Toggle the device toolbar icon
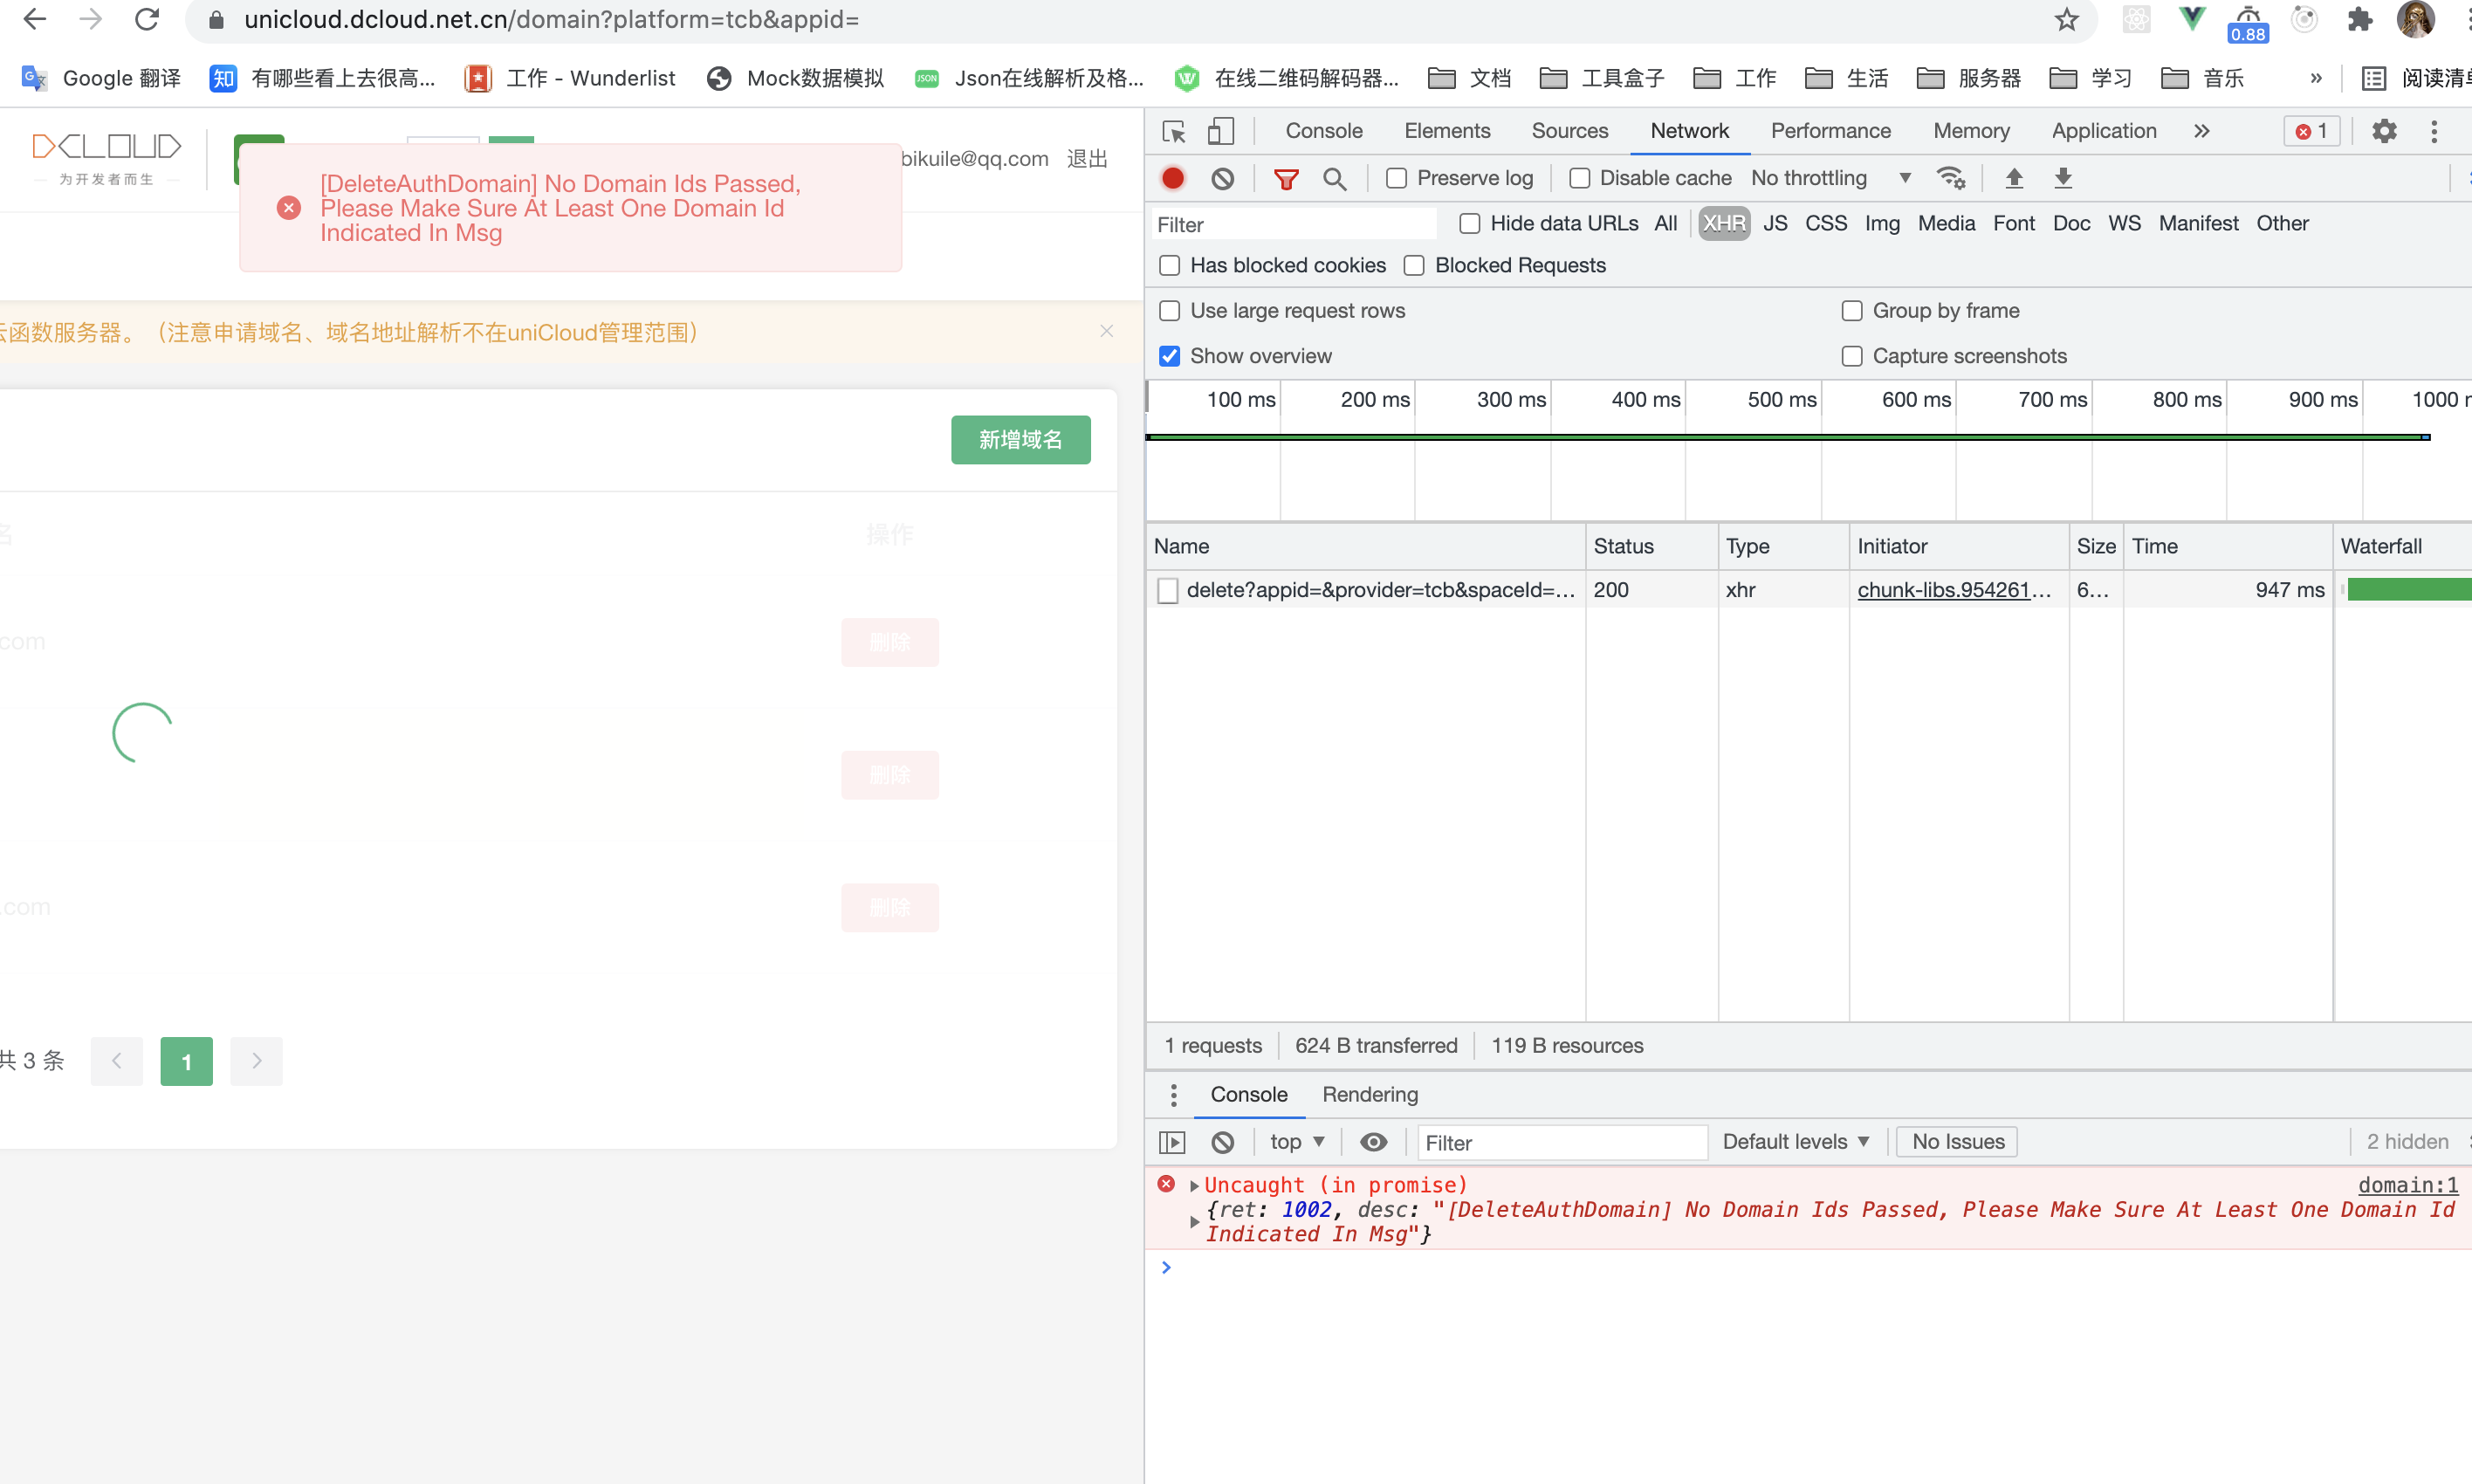Screen dimensions: 2472x1484 pos(1220,131)
